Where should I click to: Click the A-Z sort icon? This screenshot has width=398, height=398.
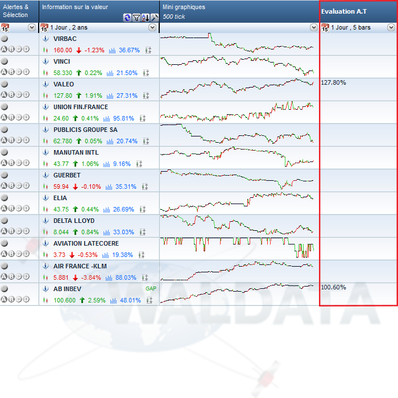tap(146, 18)
